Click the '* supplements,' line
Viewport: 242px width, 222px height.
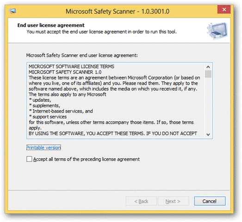44,105
